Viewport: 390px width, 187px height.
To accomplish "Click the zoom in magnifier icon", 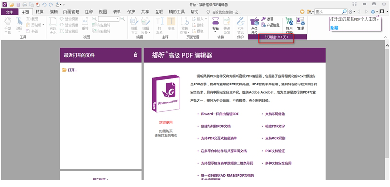I will coord(123,19).
